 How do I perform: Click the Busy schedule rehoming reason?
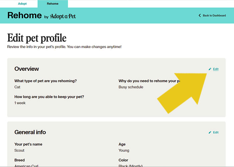pos(131,87)
